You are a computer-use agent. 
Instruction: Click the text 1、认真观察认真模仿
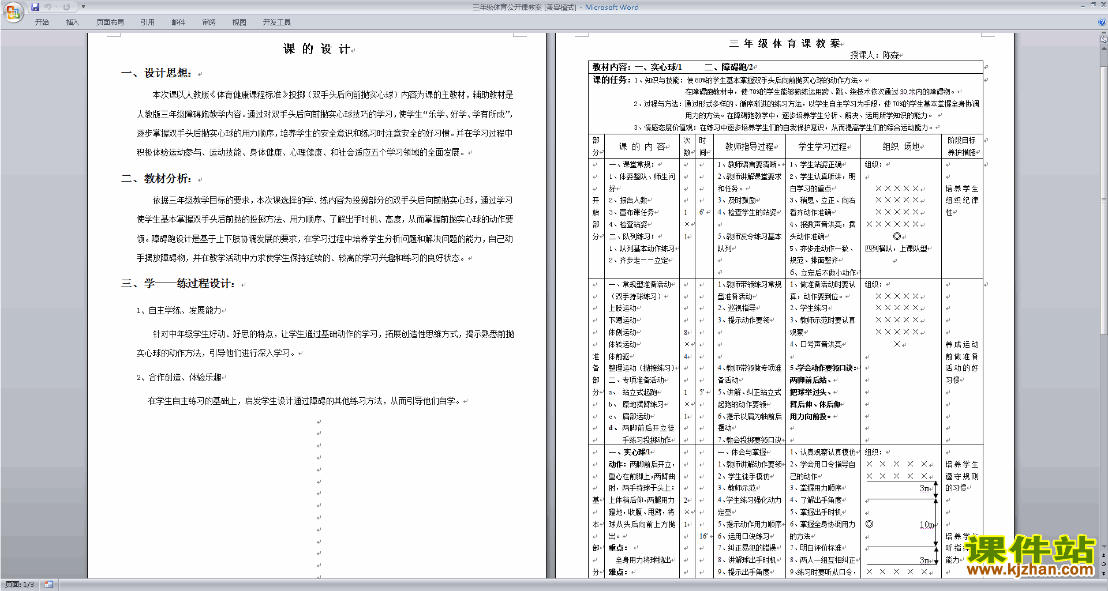[822, 452]
